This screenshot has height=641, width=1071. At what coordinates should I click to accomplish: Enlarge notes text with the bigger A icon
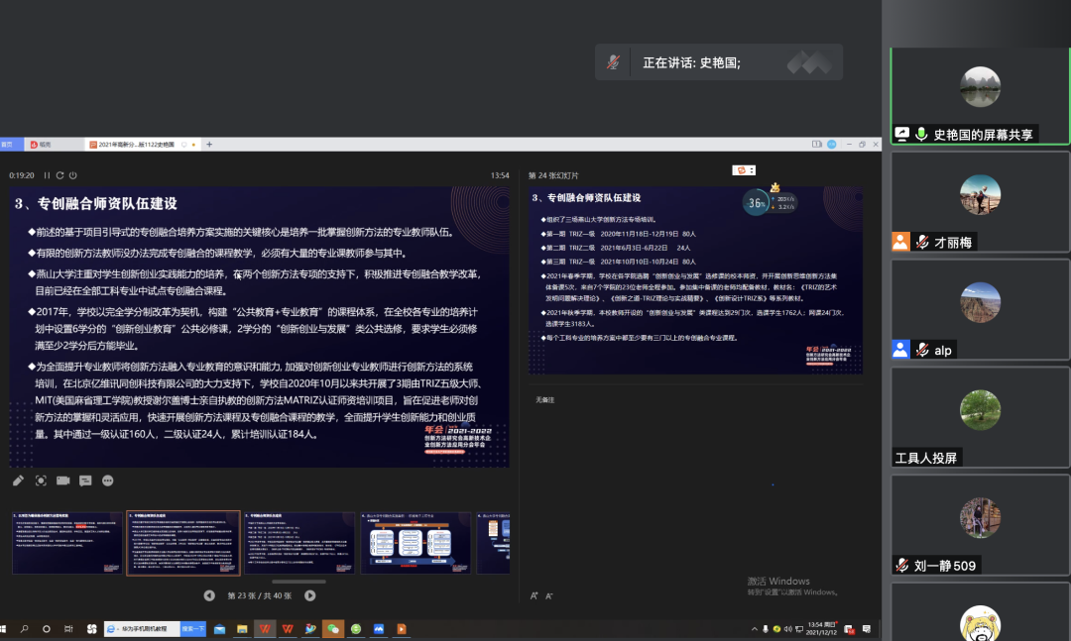[535, 595]
